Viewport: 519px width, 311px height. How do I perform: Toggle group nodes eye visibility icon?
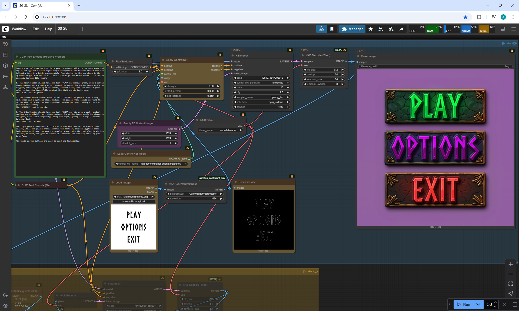[x=514, y=43]
